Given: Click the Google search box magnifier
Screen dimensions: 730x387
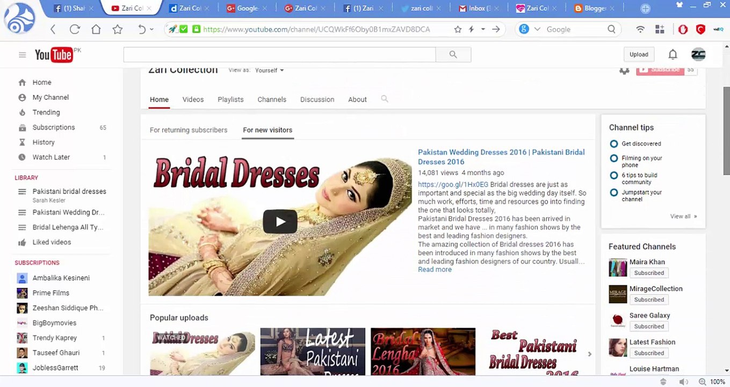Looking at the screenshot, I should 611,30.
